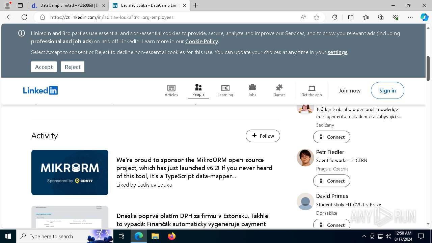This screenshot has width=432, height=243.
Task: Connect with David Primus
Action: click(x=332, y=224)
